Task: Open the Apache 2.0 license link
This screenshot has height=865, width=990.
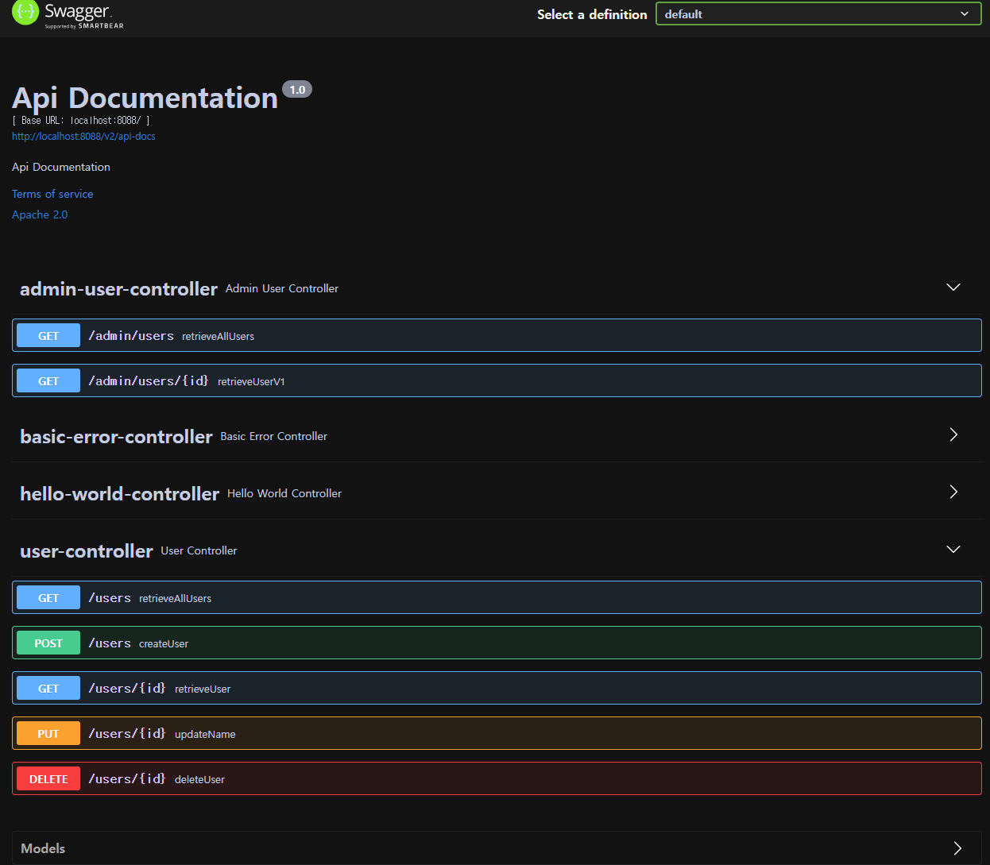Action: (x=40, y=214)
